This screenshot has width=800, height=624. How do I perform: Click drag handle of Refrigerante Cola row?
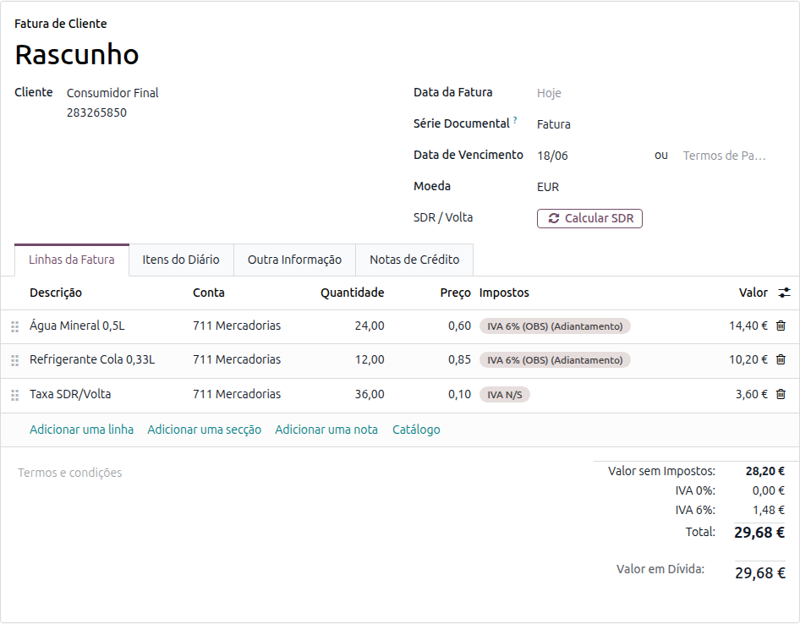(14, 360)
